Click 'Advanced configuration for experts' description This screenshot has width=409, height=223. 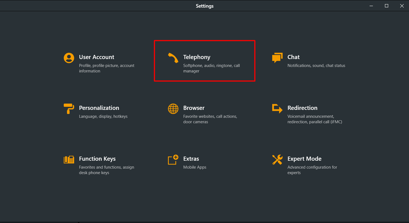coord(312,170)
